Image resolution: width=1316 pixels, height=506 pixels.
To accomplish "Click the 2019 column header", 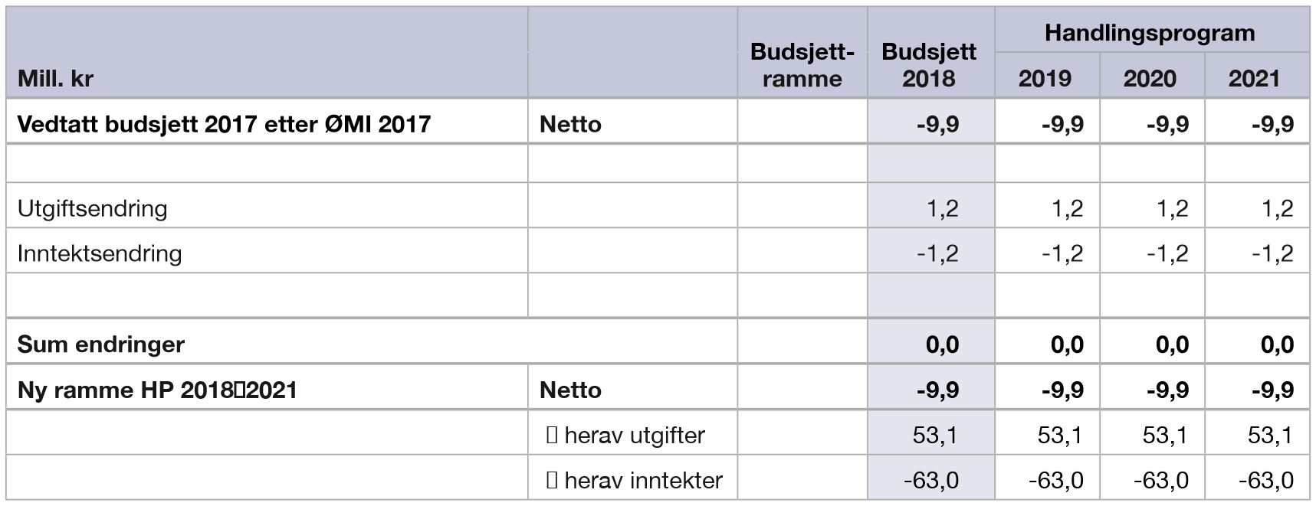I will [1045, 78].
